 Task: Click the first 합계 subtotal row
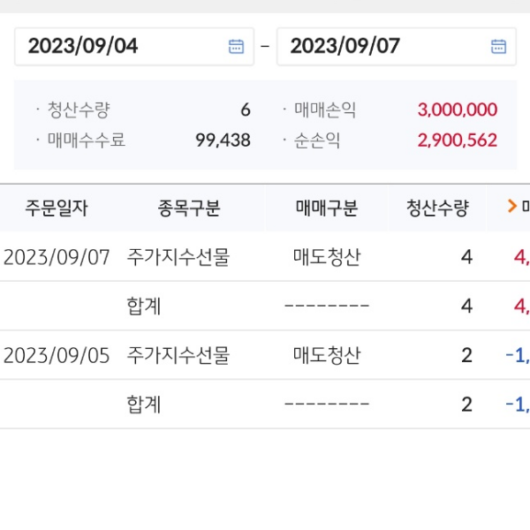click(x=144, y=307)
